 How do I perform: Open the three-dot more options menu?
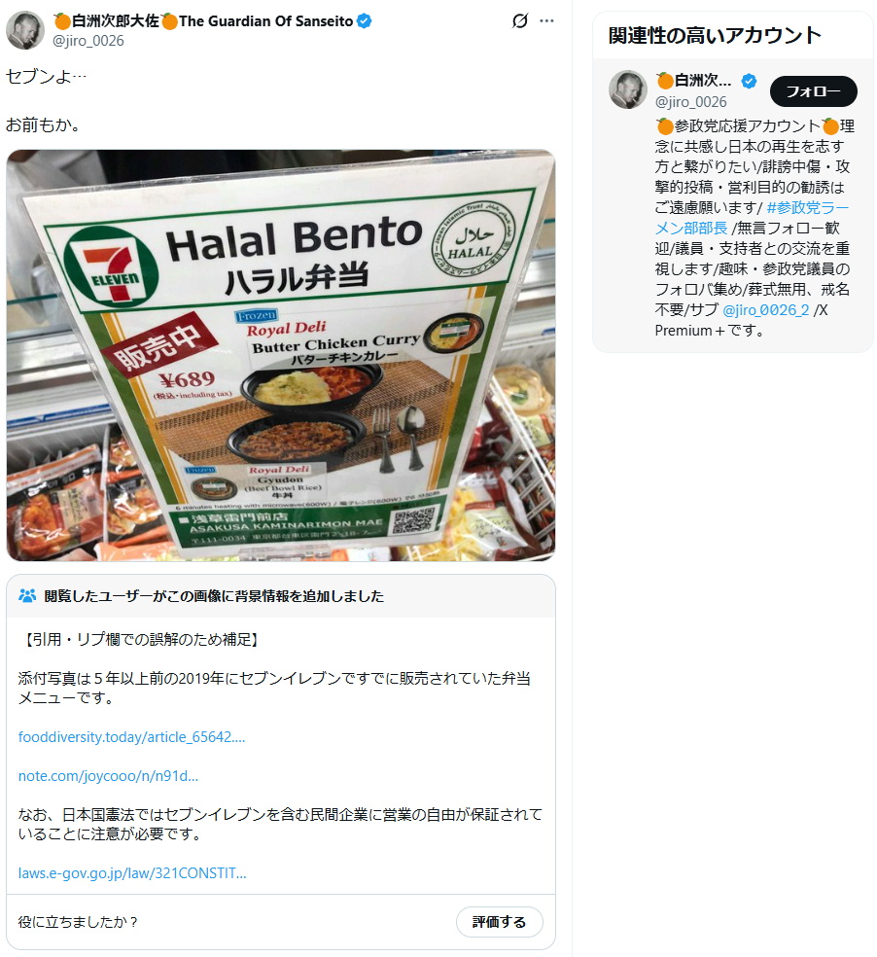pos(546,21)
